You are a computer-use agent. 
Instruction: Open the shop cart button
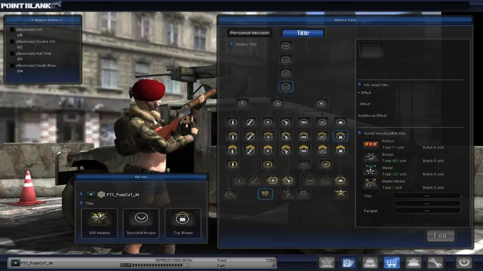[x=391, y=263]
